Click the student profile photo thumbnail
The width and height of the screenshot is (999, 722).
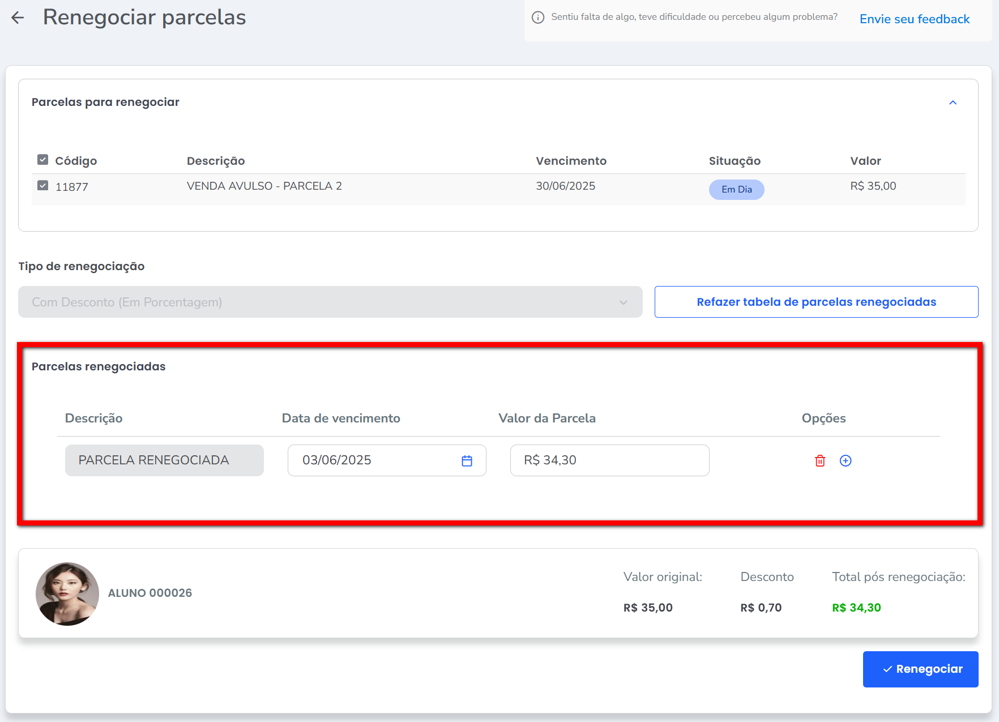tap(67, 594)
